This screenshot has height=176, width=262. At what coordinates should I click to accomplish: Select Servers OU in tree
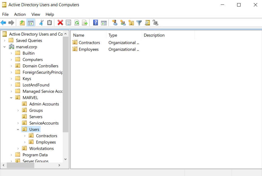[x=36, y=117]
